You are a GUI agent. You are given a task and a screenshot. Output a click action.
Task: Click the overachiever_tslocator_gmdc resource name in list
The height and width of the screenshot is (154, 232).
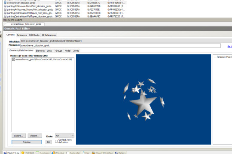(x=21, y=3)
